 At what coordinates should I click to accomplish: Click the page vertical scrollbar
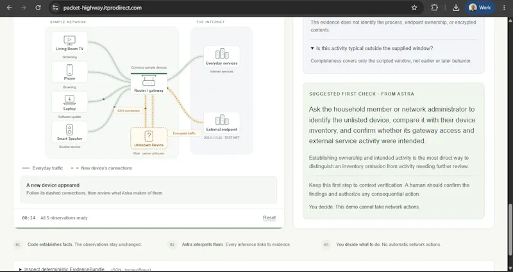(510, 229)
